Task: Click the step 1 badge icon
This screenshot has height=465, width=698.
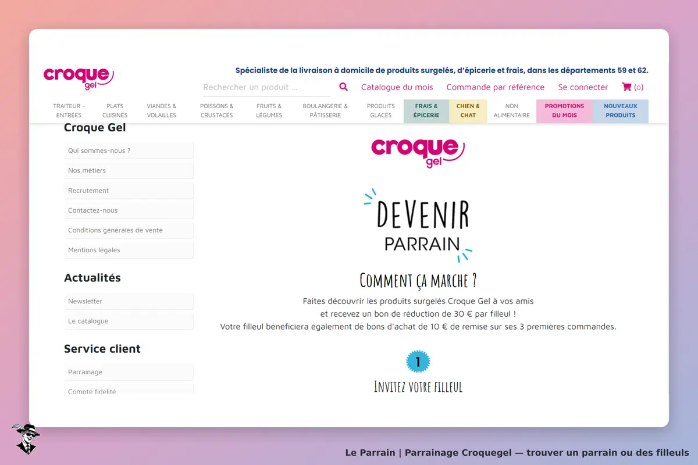Action: pyautogui.click(x=418, y=362)
